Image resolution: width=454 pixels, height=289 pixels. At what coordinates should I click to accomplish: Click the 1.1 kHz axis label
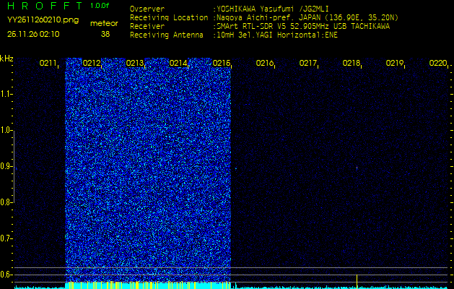coord(6,94)
